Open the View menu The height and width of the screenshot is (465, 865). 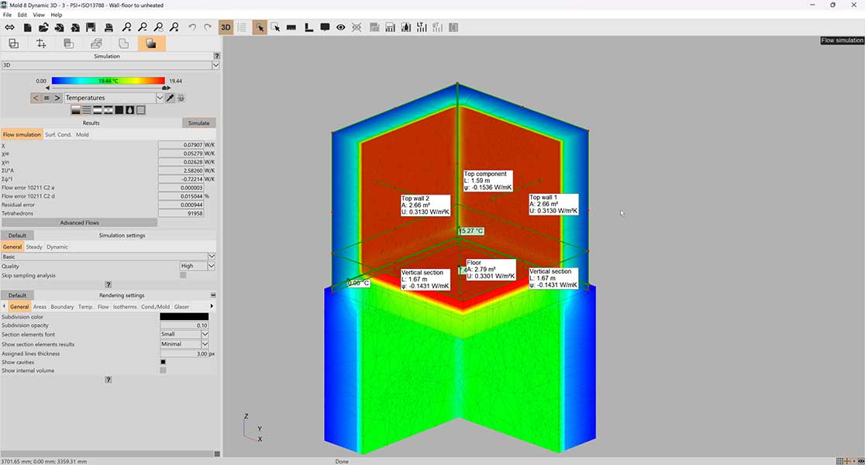pyautogui.click(x=39, y=15)
